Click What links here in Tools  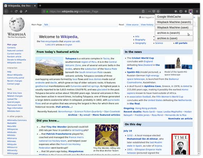pyautogui.click(x=15, y=93)
